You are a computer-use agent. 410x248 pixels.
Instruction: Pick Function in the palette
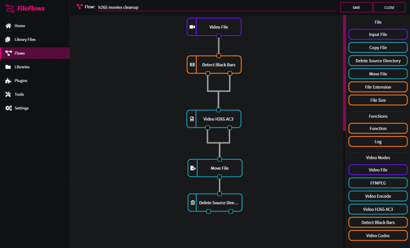pos(378,128)
